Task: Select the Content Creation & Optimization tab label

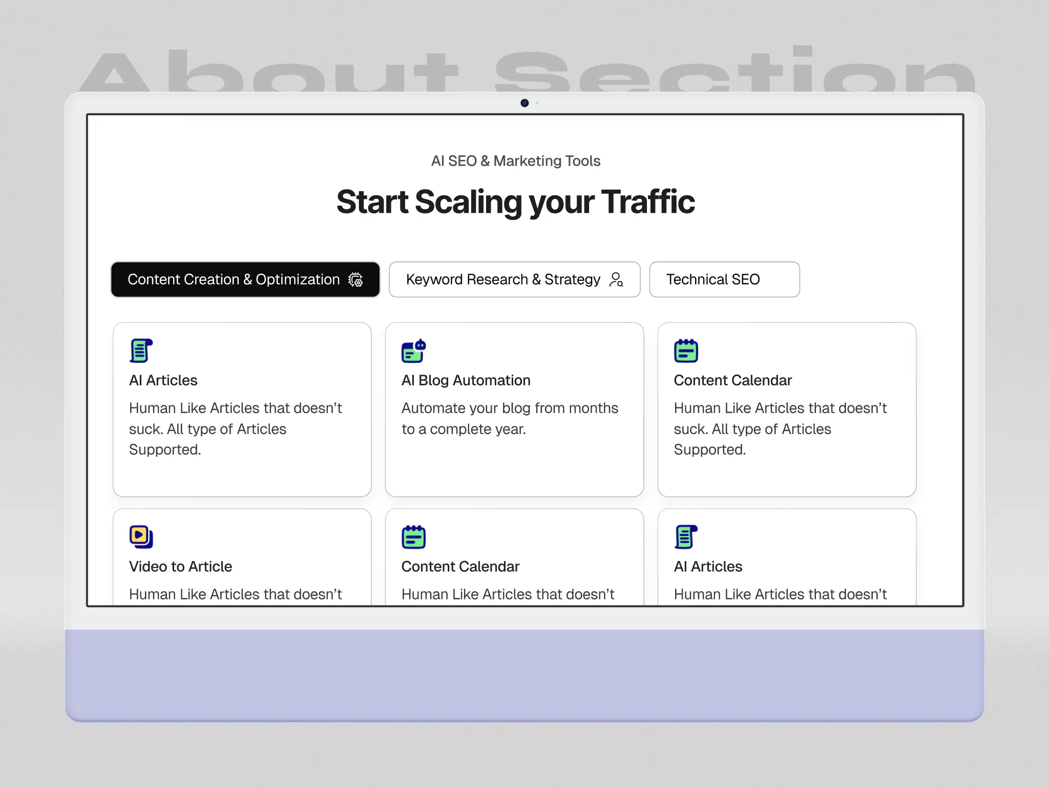Action: pyautogui.click(x=234, y=280)
